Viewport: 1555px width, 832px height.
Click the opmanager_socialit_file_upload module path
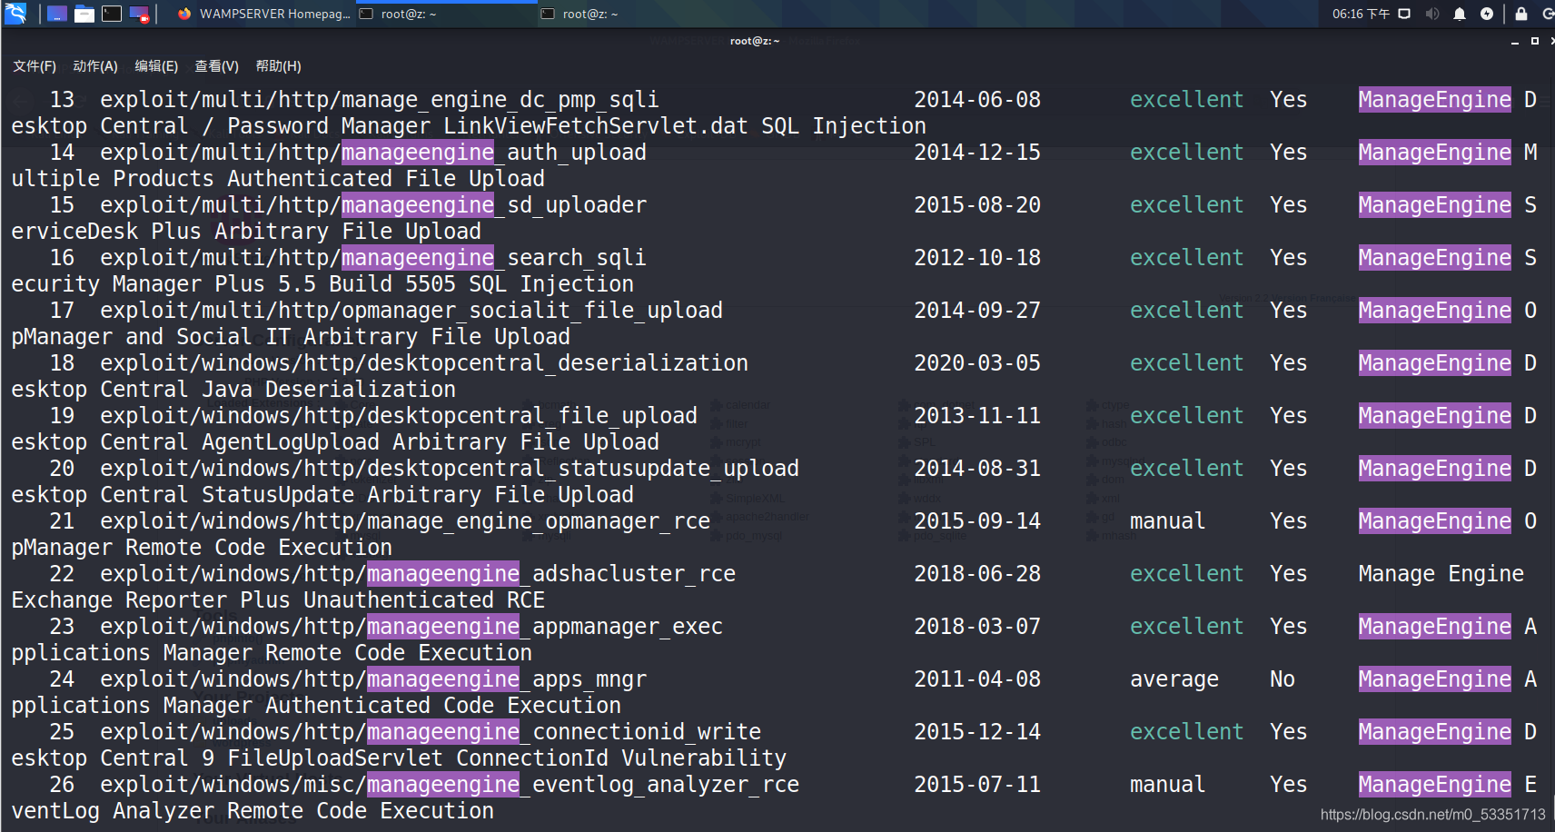(411, 310)
